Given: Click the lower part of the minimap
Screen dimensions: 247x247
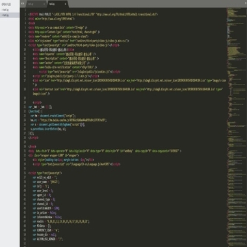Looking at the screenshot, I should (x=236, y=216).
